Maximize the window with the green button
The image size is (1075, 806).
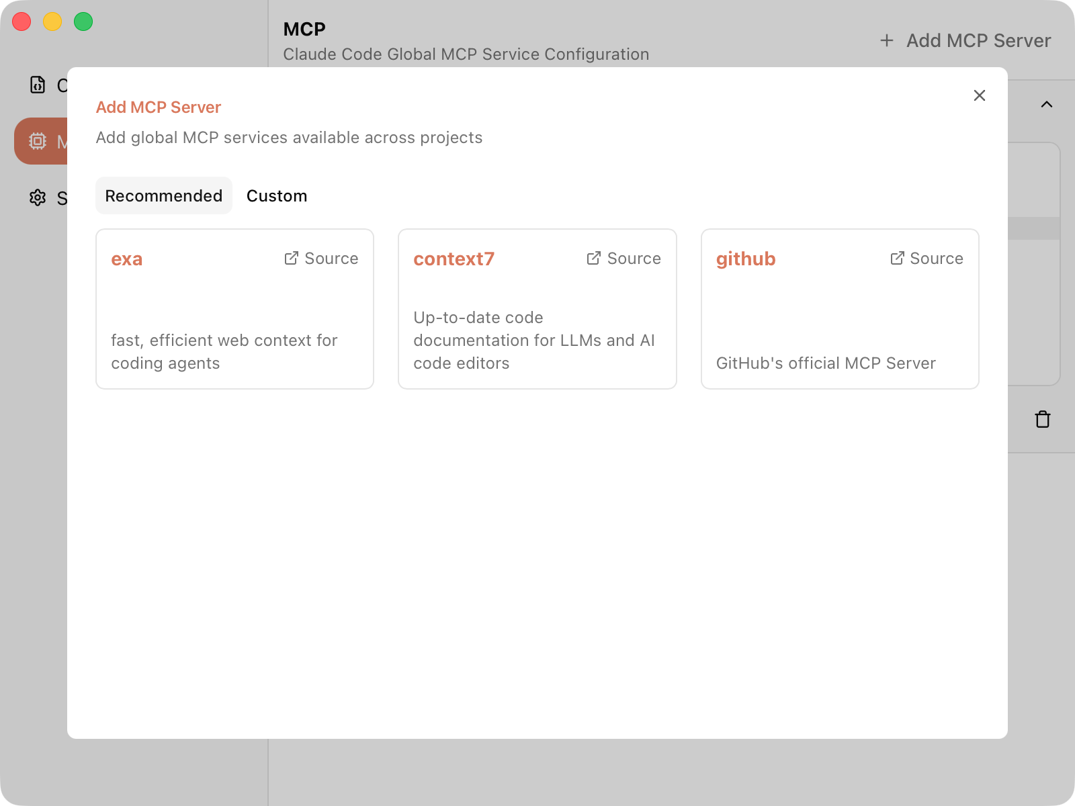point(83,21)
